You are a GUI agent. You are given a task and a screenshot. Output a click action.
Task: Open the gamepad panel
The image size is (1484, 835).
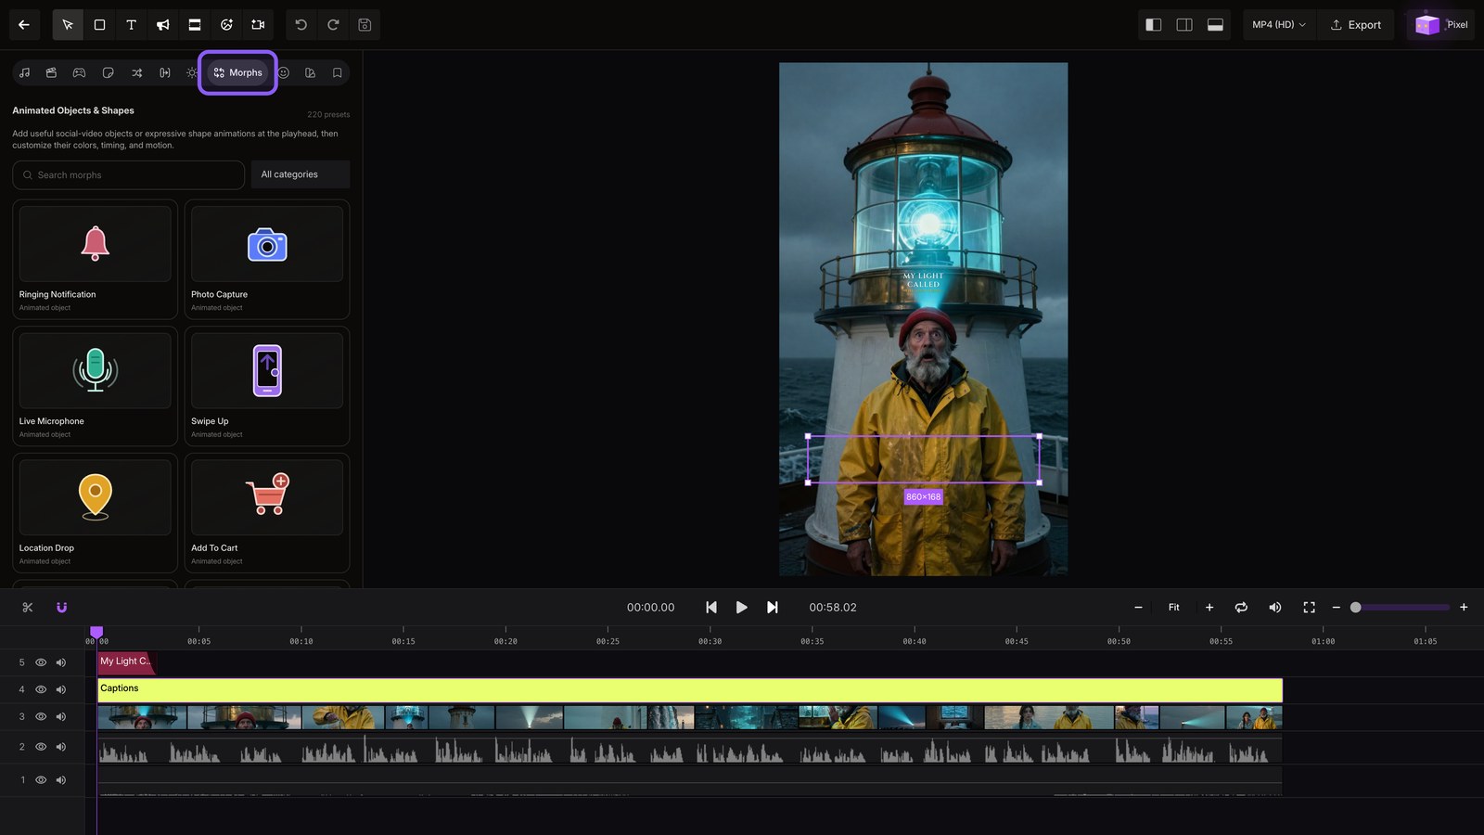pos(79,72)
